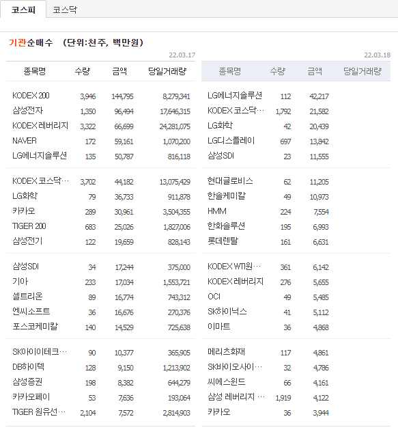Open TIGER 원유선 ETF entry
The width and height of the screenshot is (398, 432).
pyautogui.click(x=39, y=412)
